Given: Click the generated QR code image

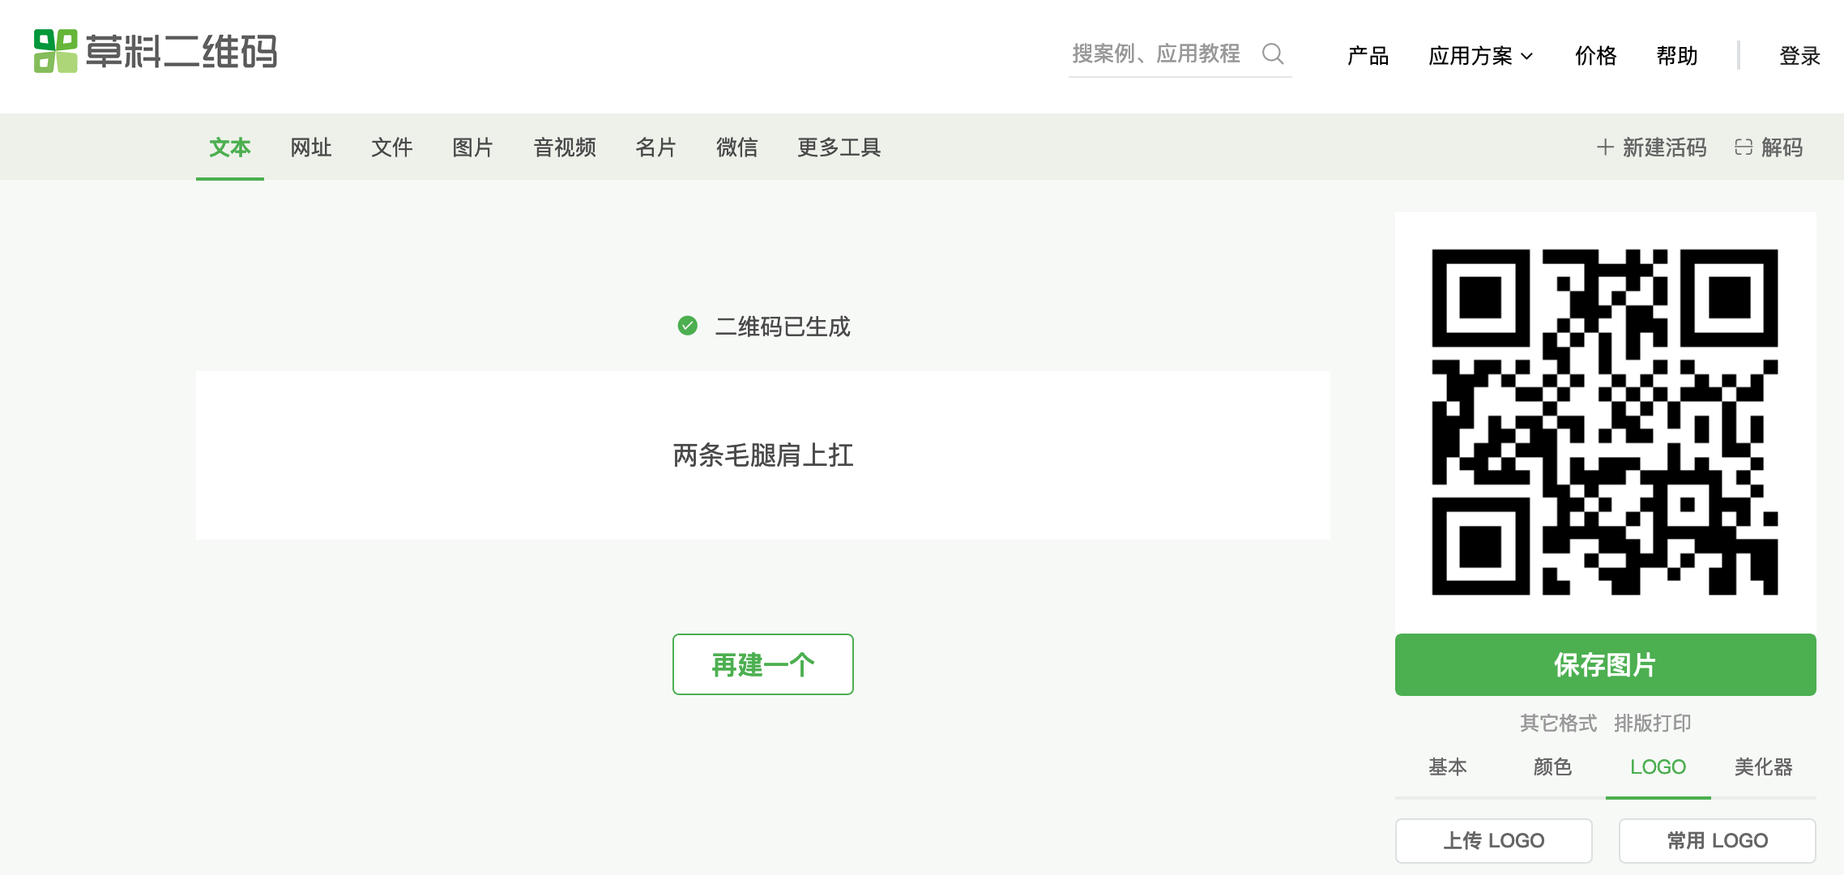Looking at the screenshot, I should (1605, 422).
